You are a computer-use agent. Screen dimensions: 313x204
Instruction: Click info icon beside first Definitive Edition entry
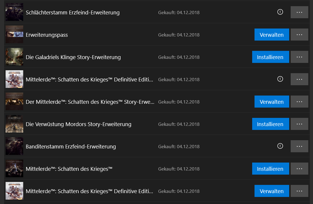pyautogui.click(x=280, y=79)
